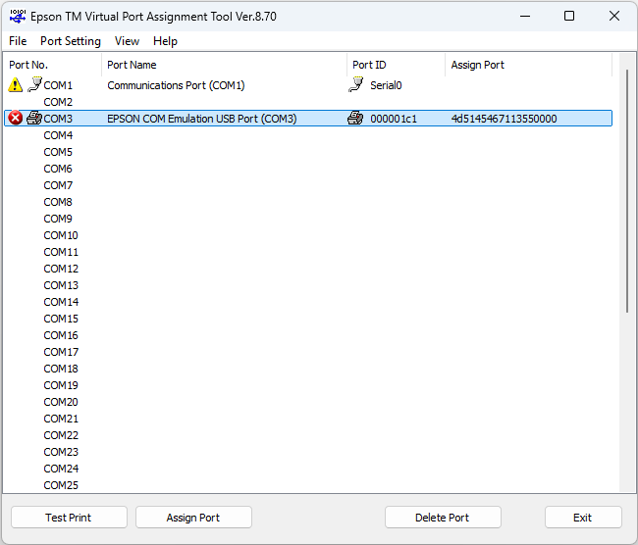Click the serial connector icon before Serial0

point(356,84)
